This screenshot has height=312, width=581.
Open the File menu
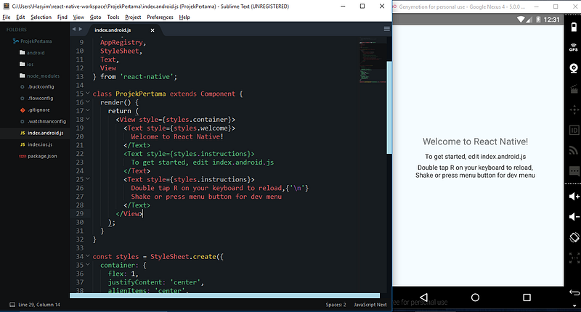coord(7,17)
